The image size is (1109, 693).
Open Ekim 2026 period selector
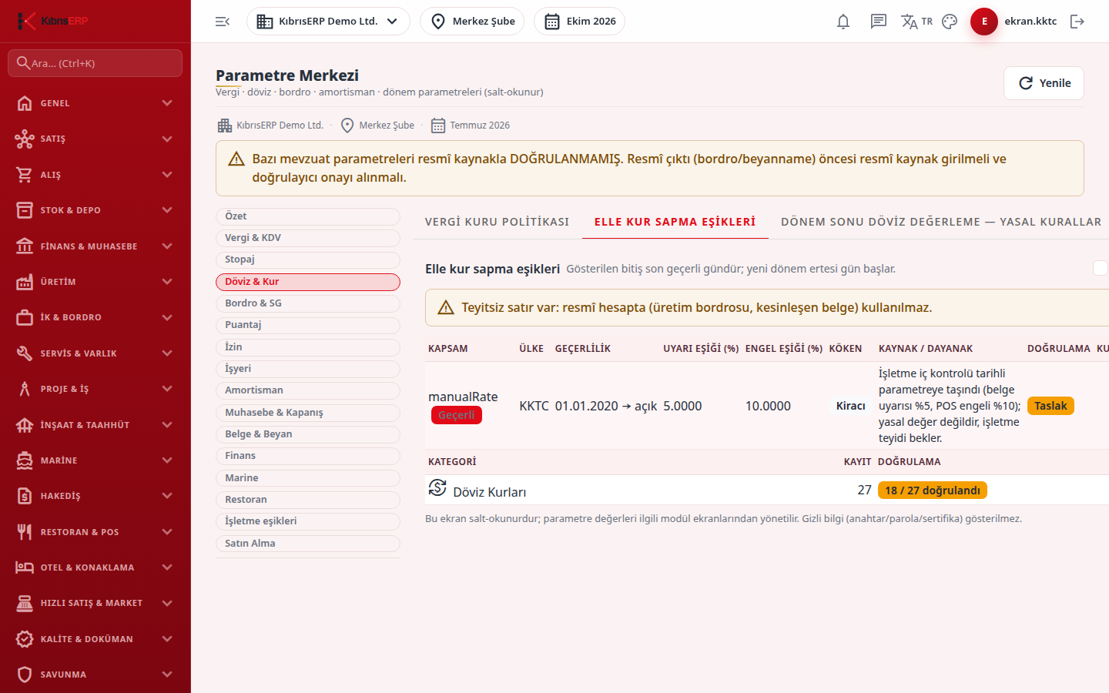point(579,22)
